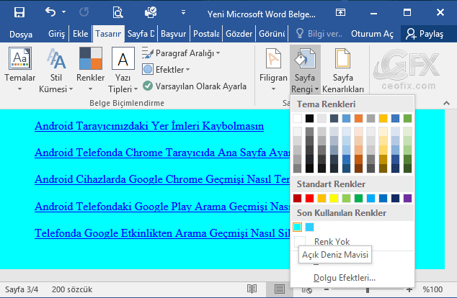The height and width of the screenshot is (298, 457).
Task: Select the Tasarım ribbon tab
Action: (x=108, y=34)
